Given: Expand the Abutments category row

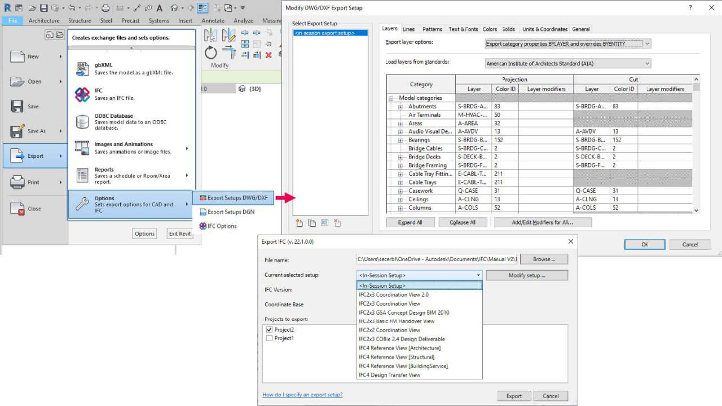Looking at the screenshot, I should click(400, 107).
